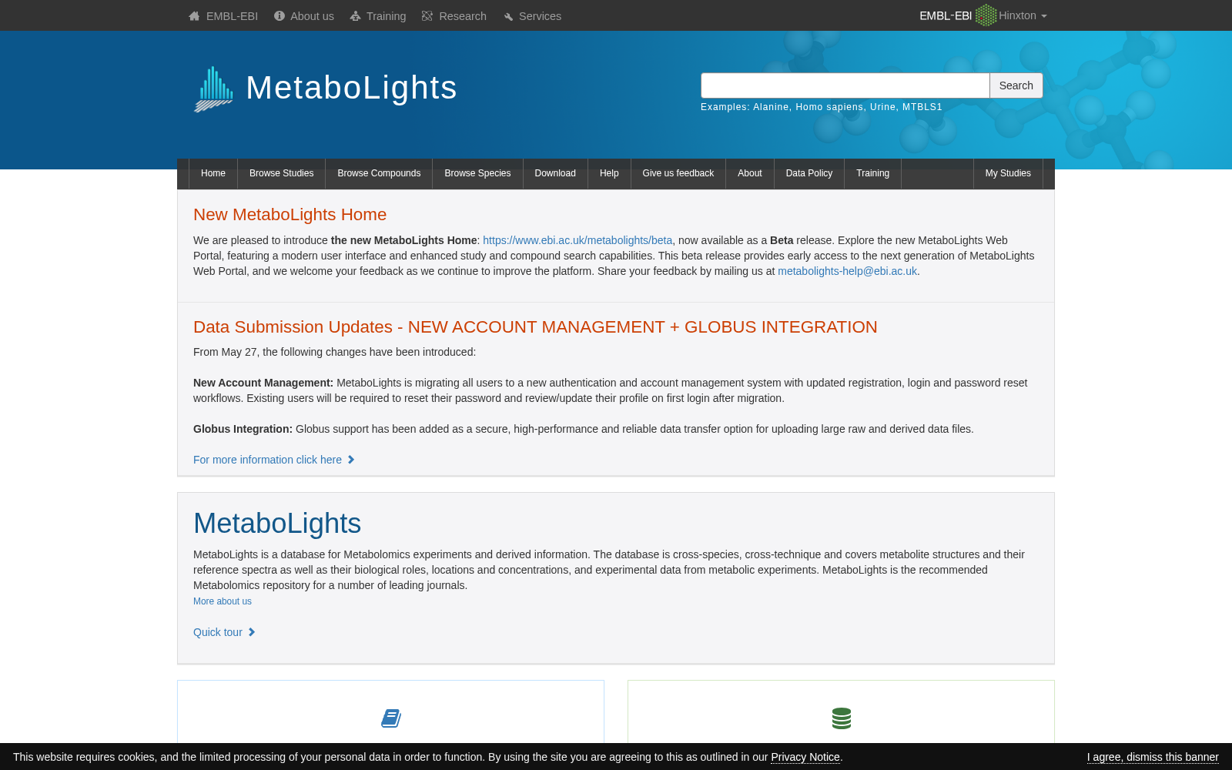
Task: Click the large MetaboLights section heading
Action: [x=277, y=524]
